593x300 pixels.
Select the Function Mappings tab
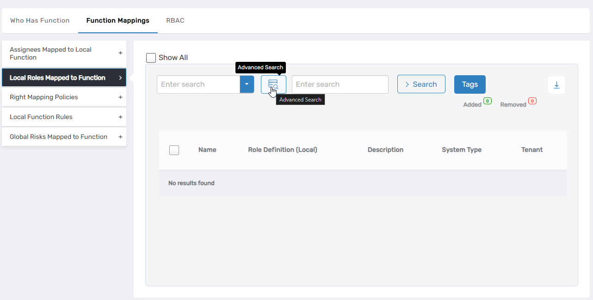(x=117, y=20)
